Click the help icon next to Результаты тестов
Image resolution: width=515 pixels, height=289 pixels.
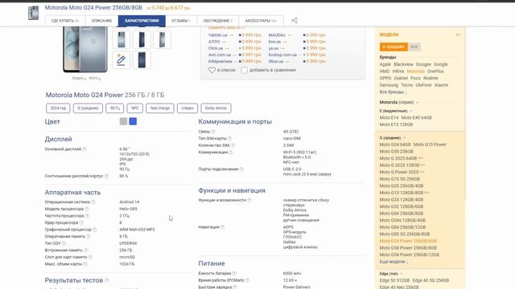107,280
